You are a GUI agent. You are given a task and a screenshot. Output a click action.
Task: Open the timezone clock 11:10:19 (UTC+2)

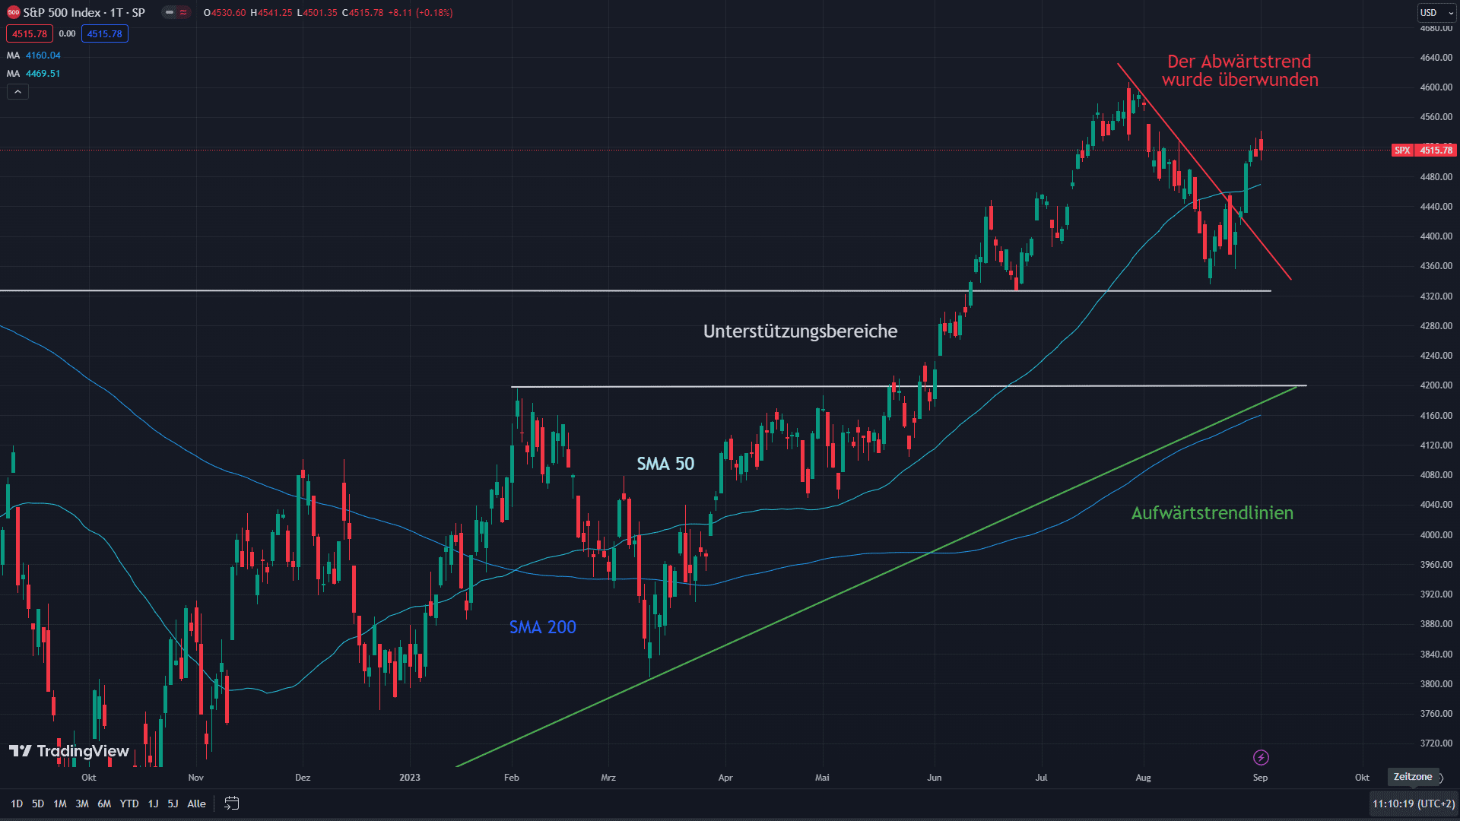(x=1414, y=804)
